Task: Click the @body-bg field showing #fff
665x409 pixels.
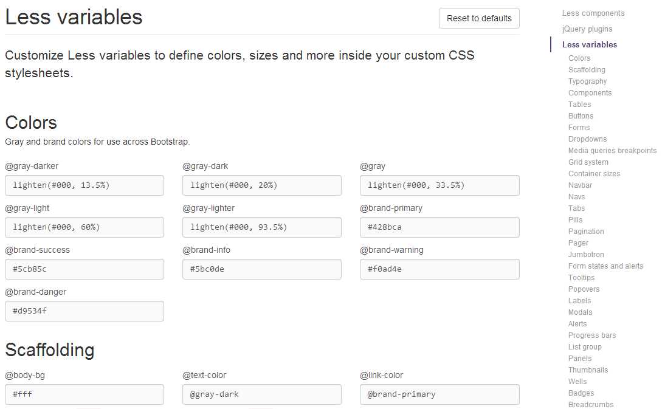Action: pos(84,394)
